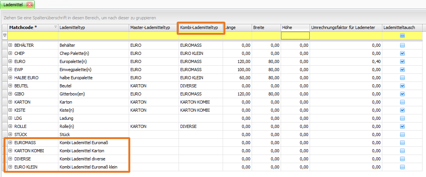Toggle Lademitteltausch checkbox in filter row
The height and width of the screenshot is (177, 426).
coord(402,36)
